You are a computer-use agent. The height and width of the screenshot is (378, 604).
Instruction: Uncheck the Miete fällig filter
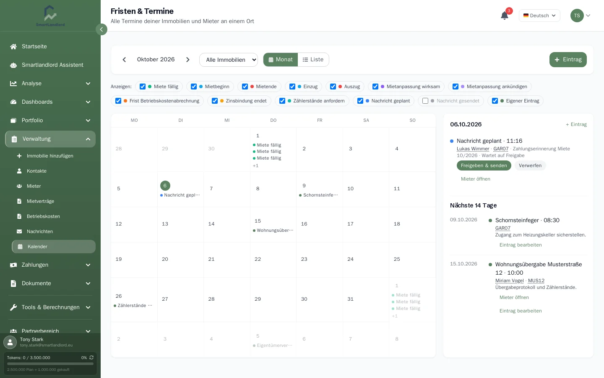tap(143, 87)
